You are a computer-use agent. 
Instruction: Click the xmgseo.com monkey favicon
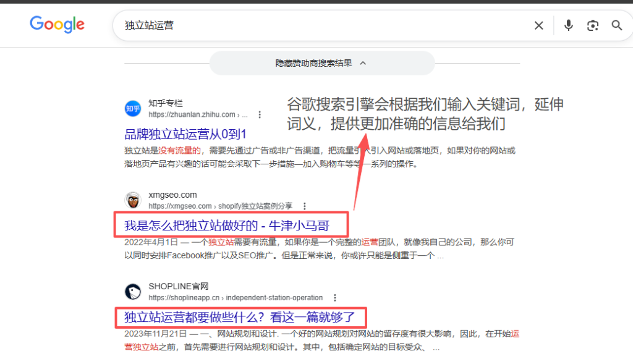tap(133, 200)
